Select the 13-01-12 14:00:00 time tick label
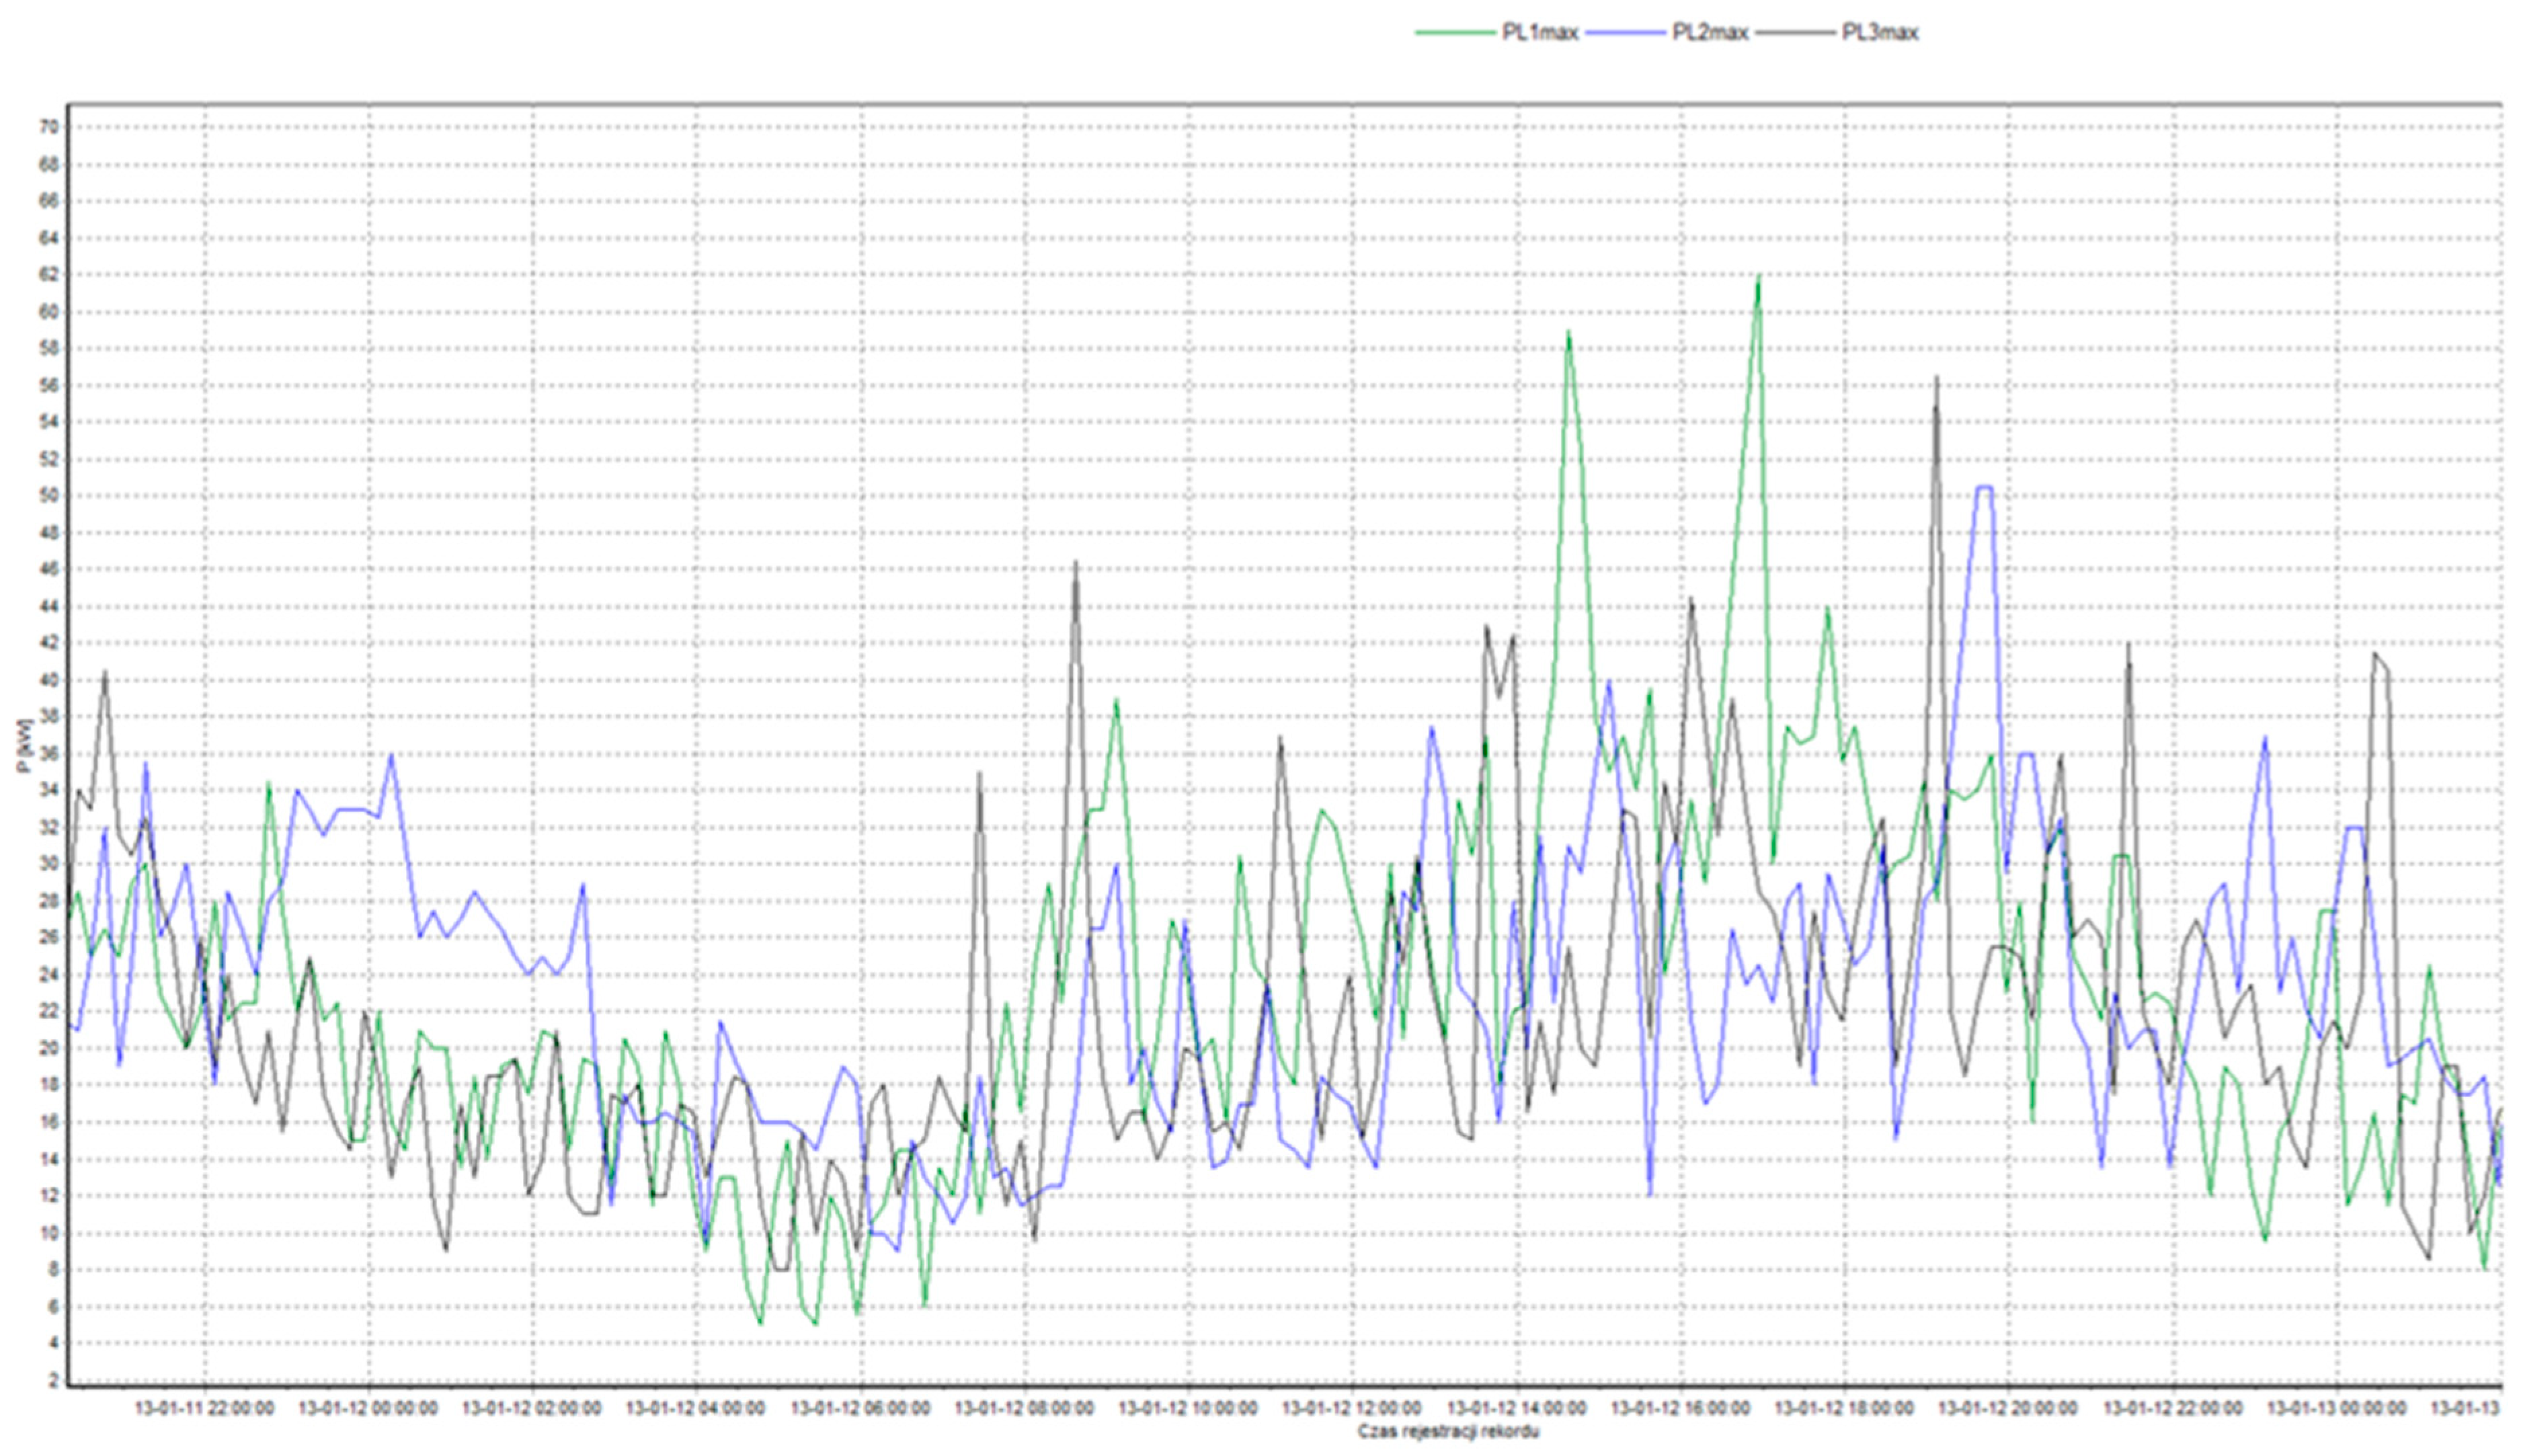The image size is (2523, 1456). 1516,1408
